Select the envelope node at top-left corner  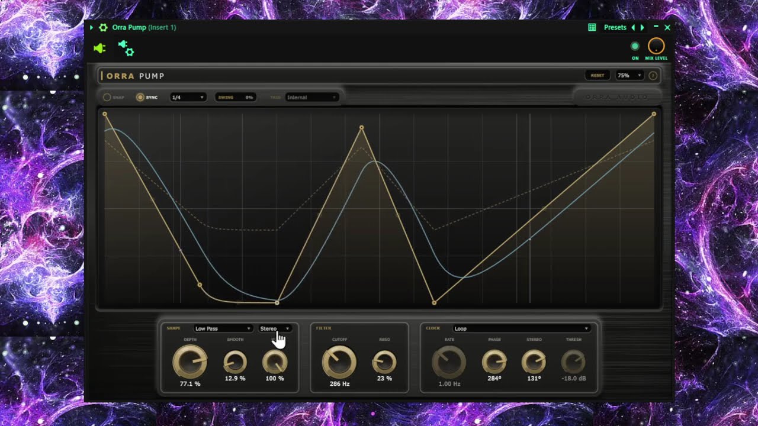pos(105,114)
